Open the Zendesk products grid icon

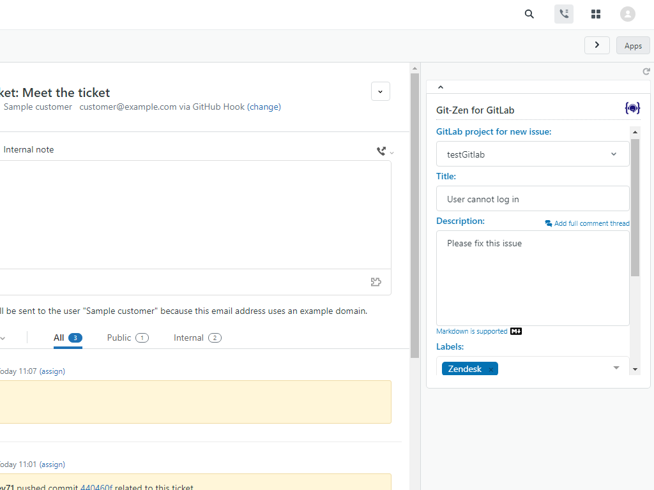click(x=596, y=14)
